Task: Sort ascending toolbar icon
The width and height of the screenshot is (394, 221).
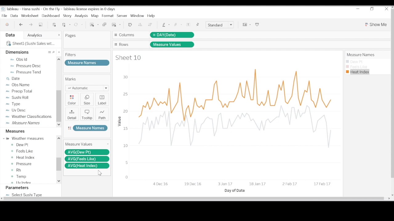Action: click(x=140, y=25)
